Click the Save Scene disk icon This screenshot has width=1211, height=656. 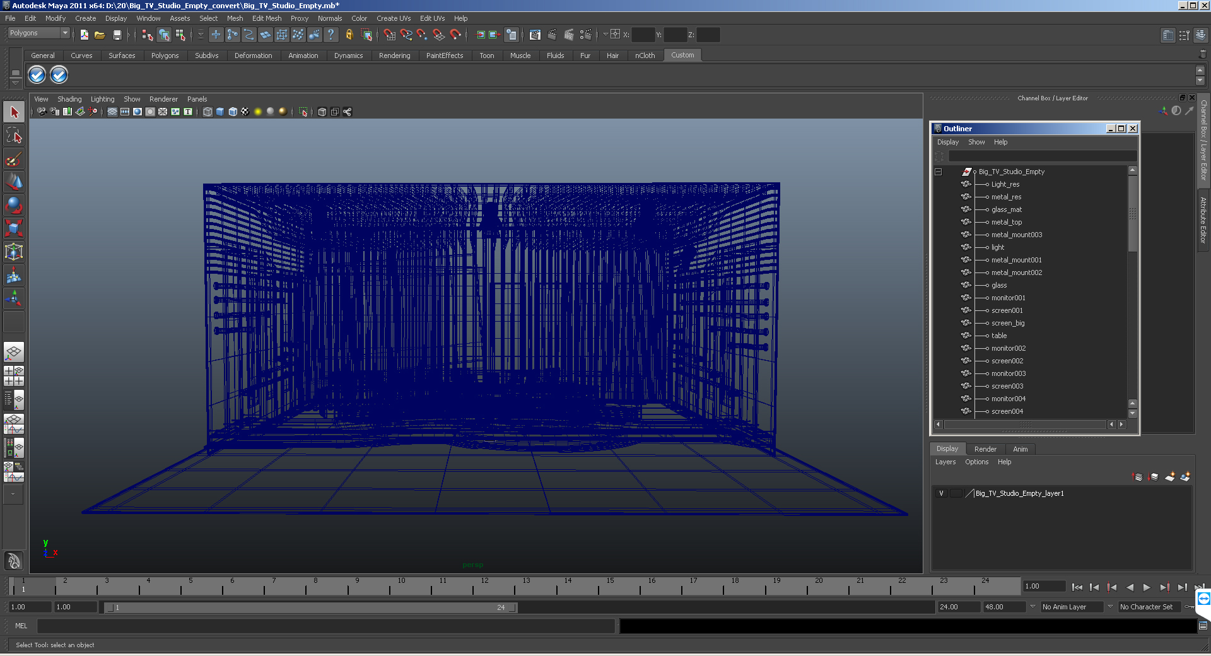click(x=117, y=35)
